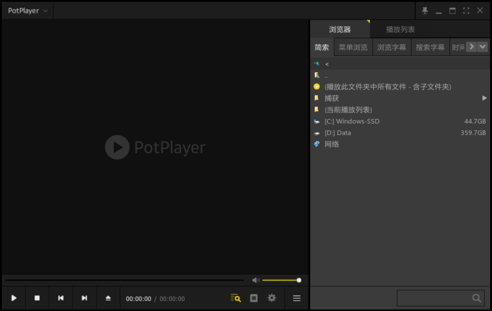Show more tabs with right arrow

click(471, 47)
